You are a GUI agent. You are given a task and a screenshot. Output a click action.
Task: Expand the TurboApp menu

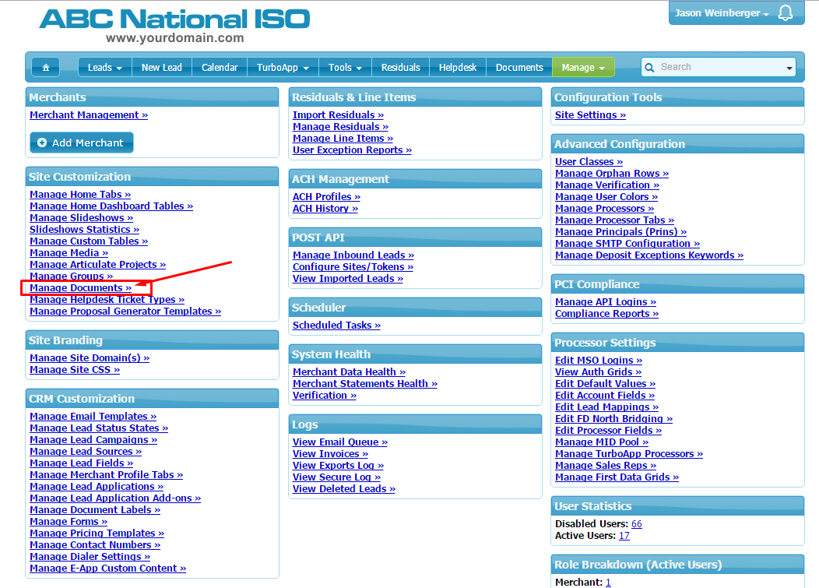click(283, 68)
